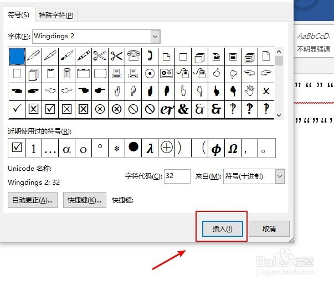Select the circled X symbol, thin outline
The width and height of the screenshot is (334, 284).
(100, 109)
